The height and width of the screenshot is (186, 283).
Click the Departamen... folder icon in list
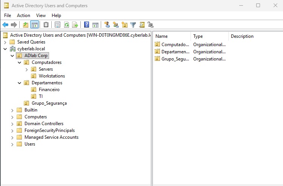[157, 51]
